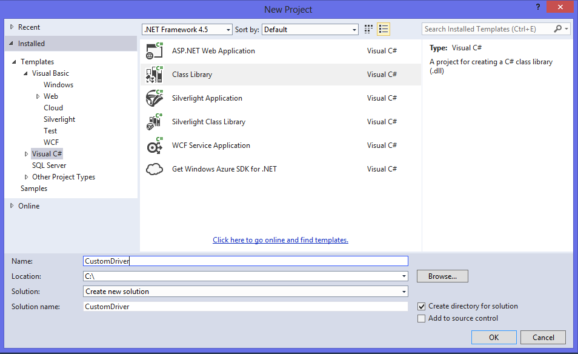Select the Silverlight template category
This screenshot has height=354, width=578.
59,119
